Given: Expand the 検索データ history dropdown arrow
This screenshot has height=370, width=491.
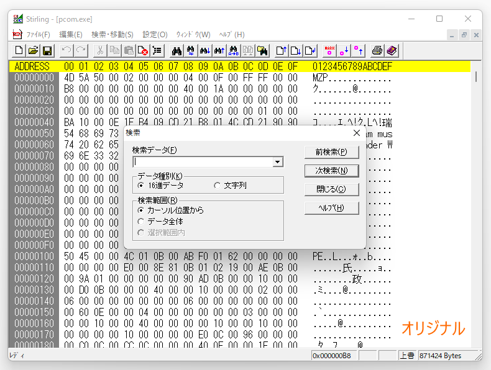Looking at the screenshot, I should click(x=277, y=162).
